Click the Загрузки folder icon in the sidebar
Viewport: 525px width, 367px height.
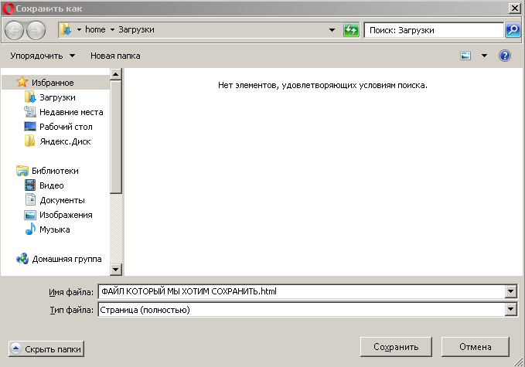point(30,97)
